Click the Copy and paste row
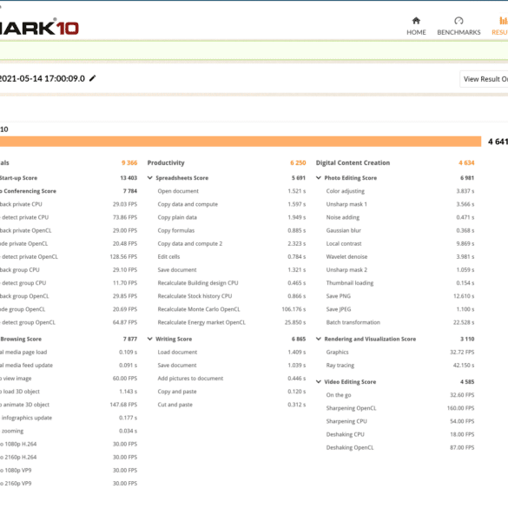 click(232, 392)
